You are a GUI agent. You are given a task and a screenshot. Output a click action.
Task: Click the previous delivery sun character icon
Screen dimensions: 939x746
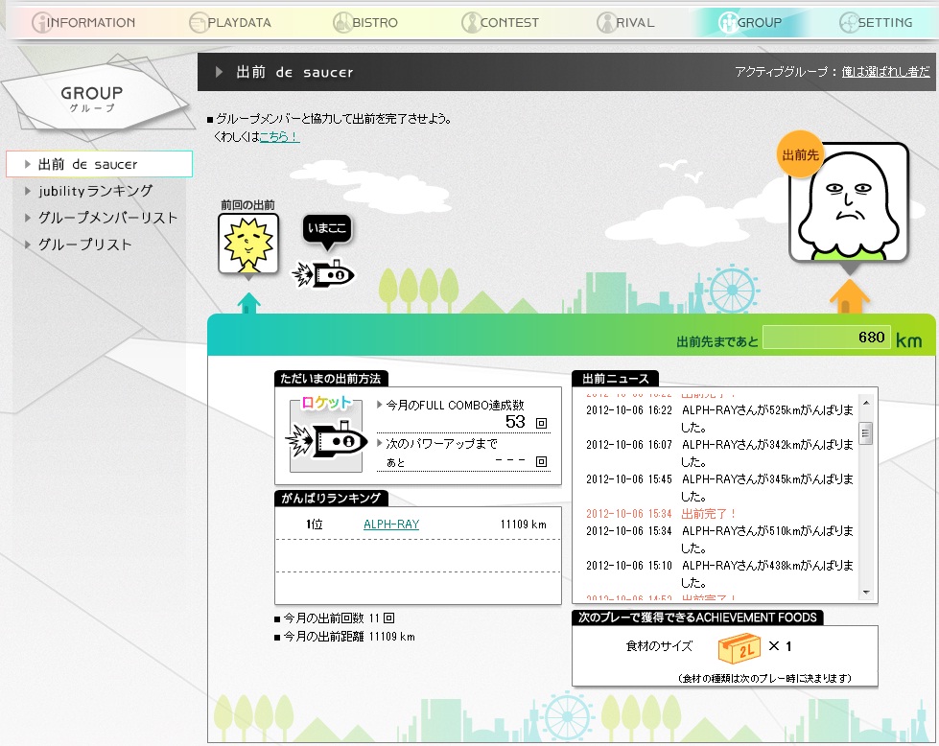(248, 244)
